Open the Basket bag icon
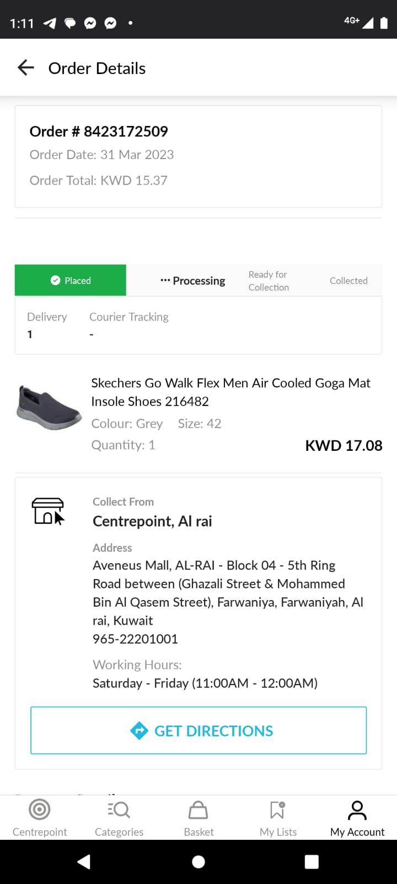Screen dimensions: 397x884 click(198, 811)
